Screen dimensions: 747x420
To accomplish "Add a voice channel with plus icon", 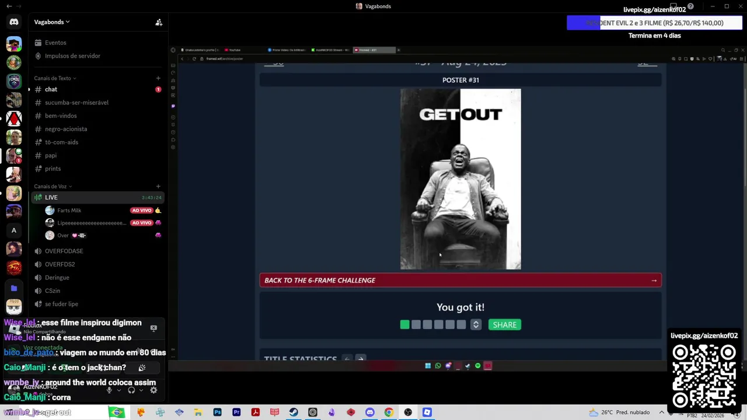I will (158, 186).
